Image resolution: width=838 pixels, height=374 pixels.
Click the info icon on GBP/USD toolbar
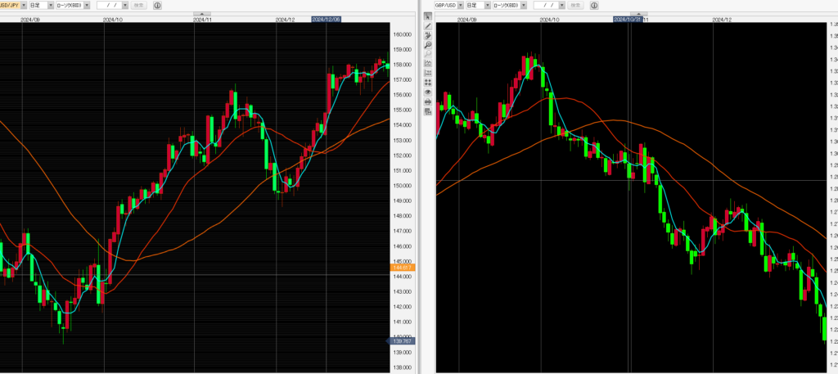pyautogui.click(x=594, y=5)
